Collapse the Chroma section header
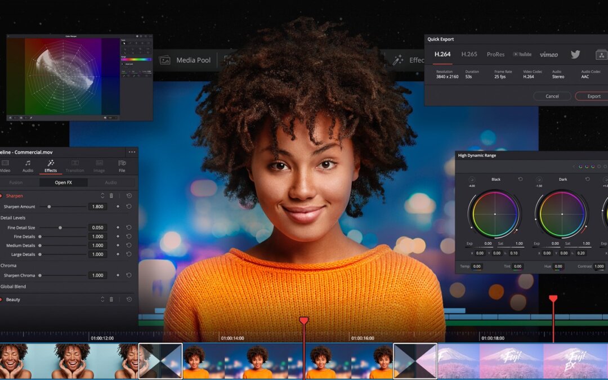 [x=8, y=266]
